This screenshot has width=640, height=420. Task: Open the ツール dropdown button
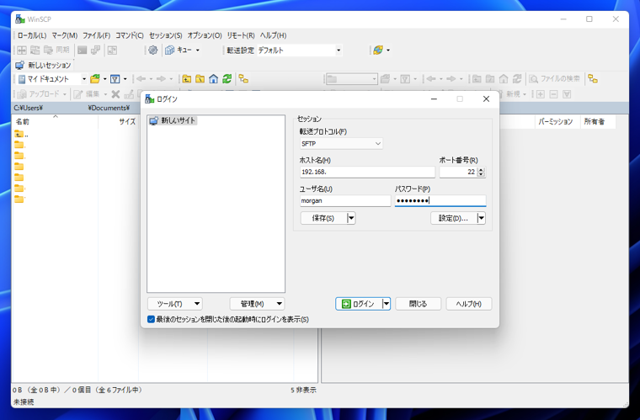click(x=174, y=304)
